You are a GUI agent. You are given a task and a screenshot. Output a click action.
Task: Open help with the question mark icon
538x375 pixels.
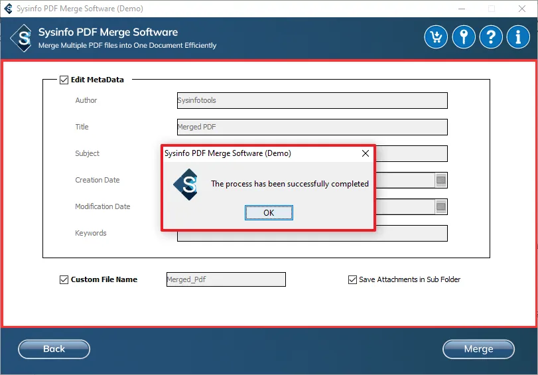(491, 37)
